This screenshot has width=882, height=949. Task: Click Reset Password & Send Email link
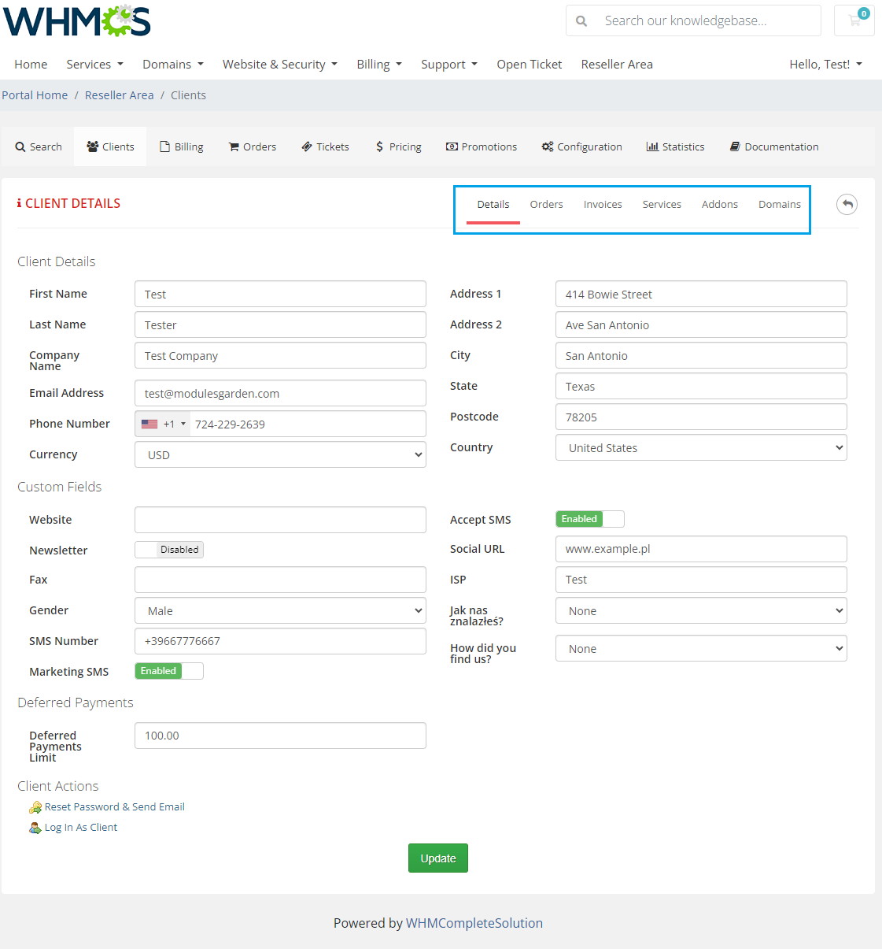[x=115, y=807]
